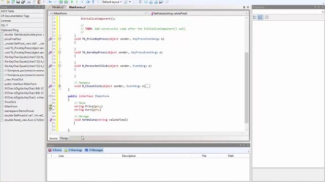This screenshot has width=325, height=182.
Task: Toggle the 0 Errors filter button
Action: tap(55, 150)
